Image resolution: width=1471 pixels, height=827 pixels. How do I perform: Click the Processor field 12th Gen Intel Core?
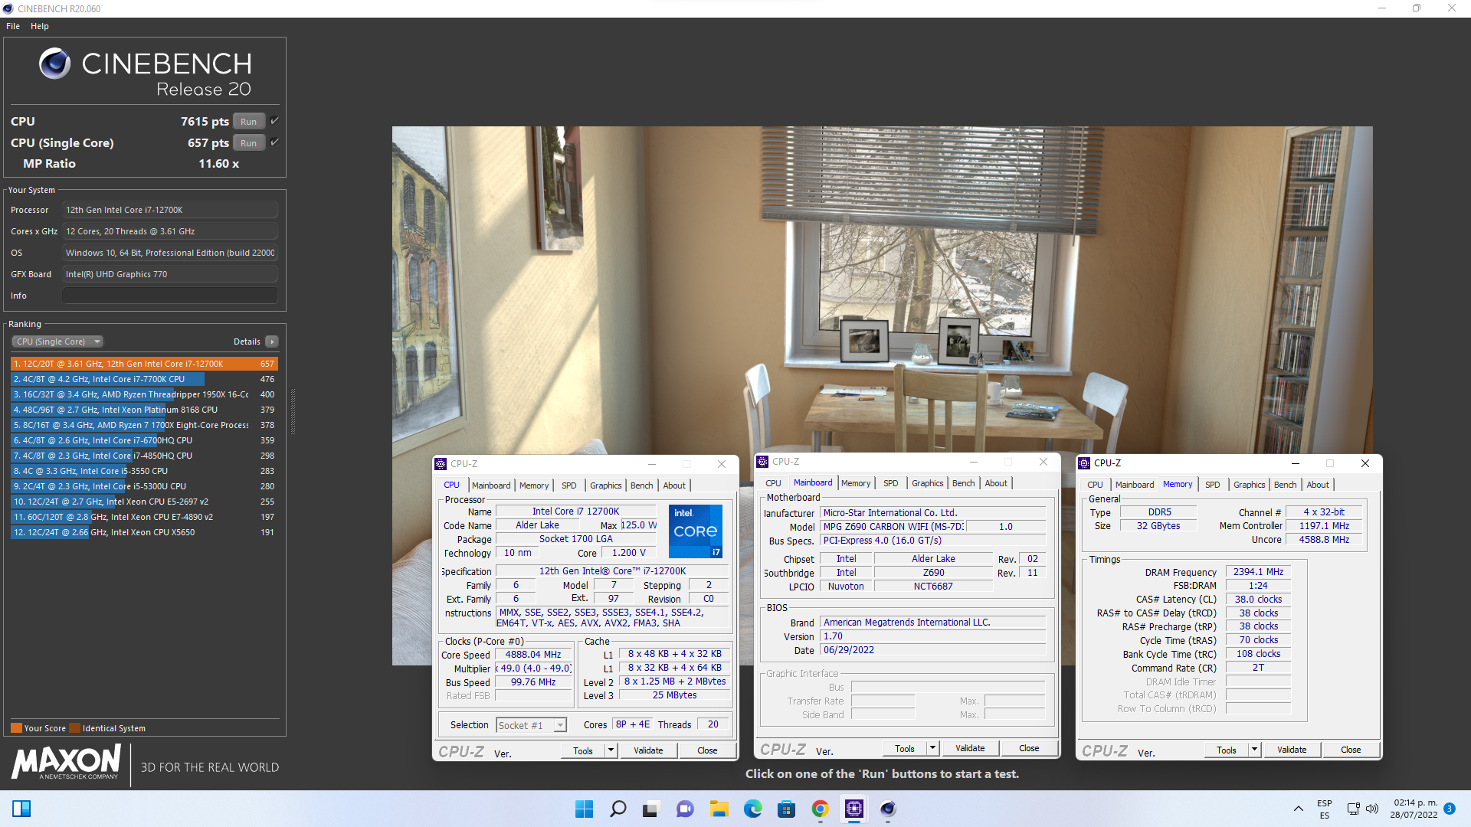pos(170,210)
